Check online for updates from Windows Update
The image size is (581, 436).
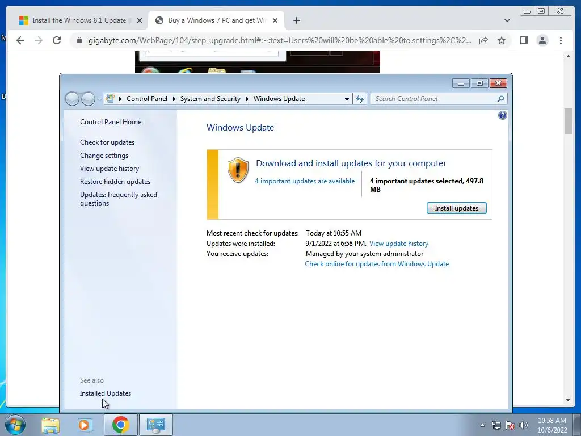pyautogui.click(x=377, y=264)
